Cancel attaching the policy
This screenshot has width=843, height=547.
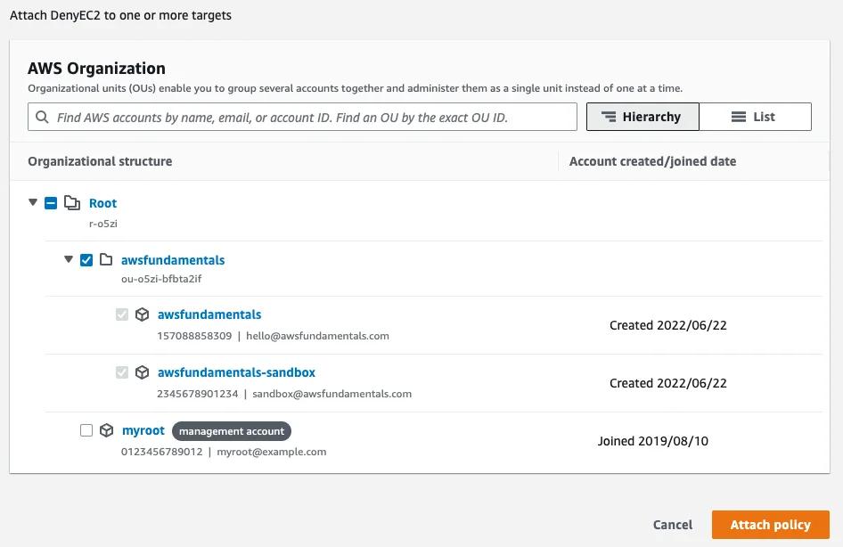672,525
